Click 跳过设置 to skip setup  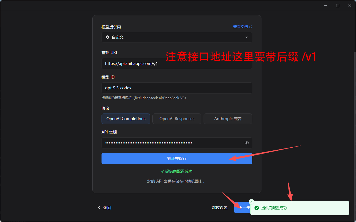pyautogui.click(x=219, y=208)
